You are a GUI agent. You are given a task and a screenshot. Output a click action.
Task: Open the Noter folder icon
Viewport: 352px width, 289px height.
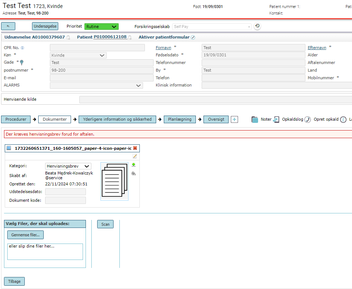tap(255, 120)
